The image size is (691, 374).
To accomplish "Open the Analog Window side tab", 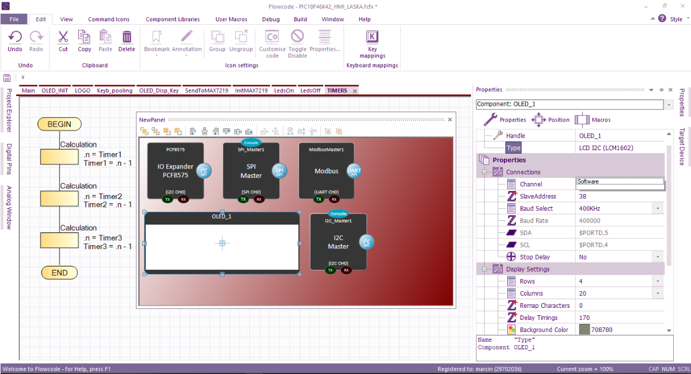I will tap(9, 207).
